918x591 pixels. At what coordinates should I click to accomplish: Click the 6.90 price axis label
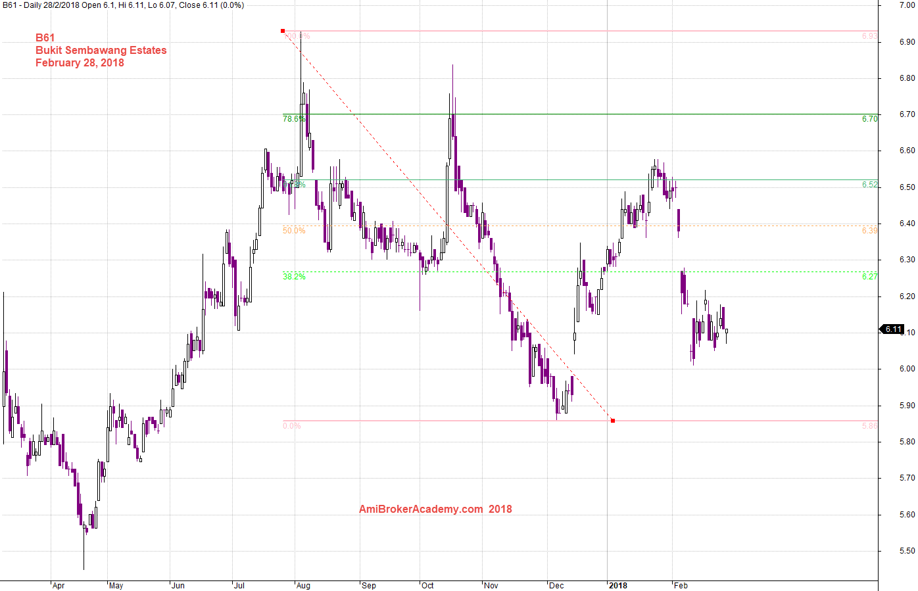pyautogui.click(x=907, y=42)
